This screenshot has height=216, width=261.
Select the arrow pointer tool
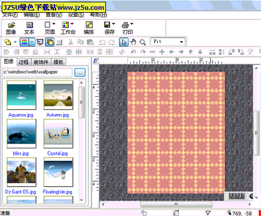[x=124, y=42]
